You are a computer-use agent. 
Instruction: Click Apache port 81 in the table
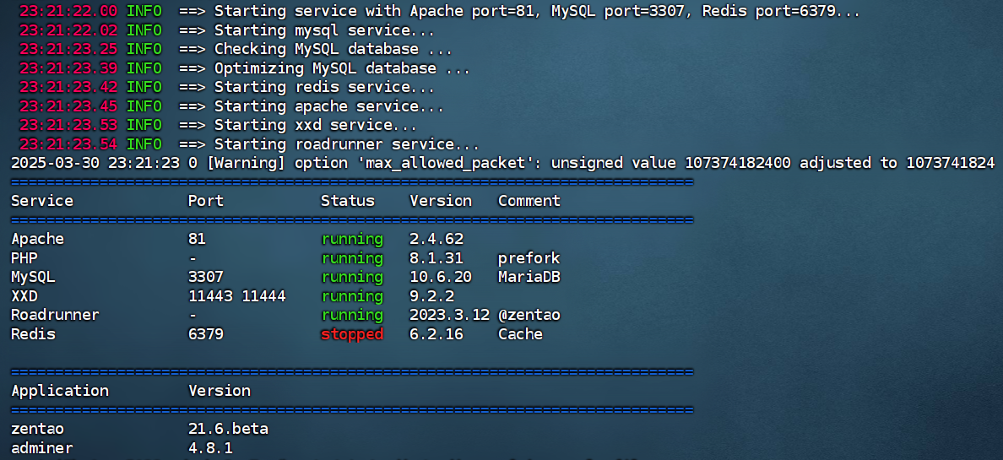pyautogui.click(x=197, y=239)
